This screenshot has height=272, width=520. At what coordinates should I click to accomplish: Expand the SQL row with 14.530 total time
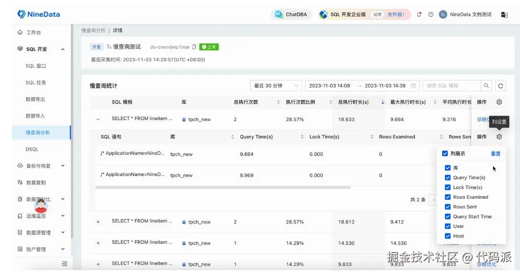98,243
